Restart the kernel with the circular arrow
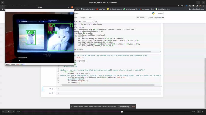 click(x=77, y=21)
